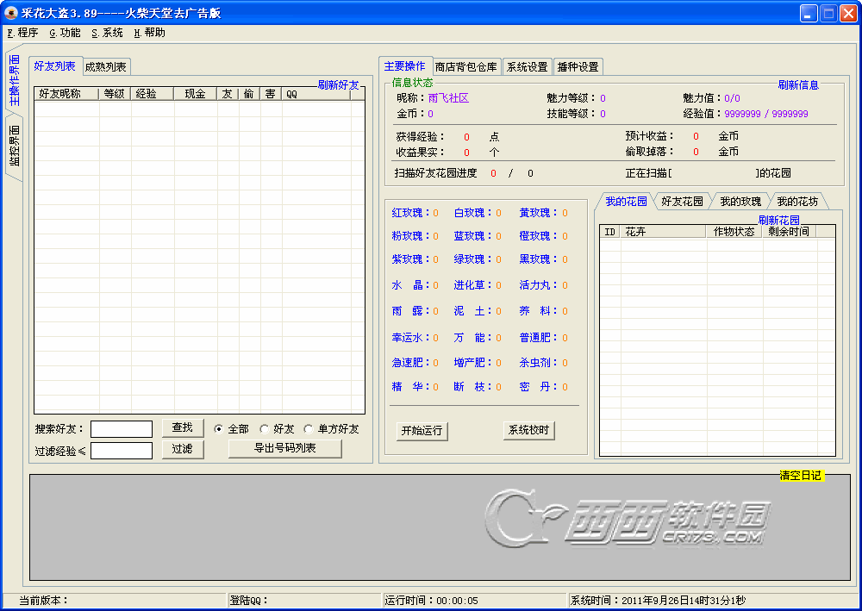This screenshot has width=862, height=611.
Task: Open the 程序 menu
Action: click(x=22, y=33)
